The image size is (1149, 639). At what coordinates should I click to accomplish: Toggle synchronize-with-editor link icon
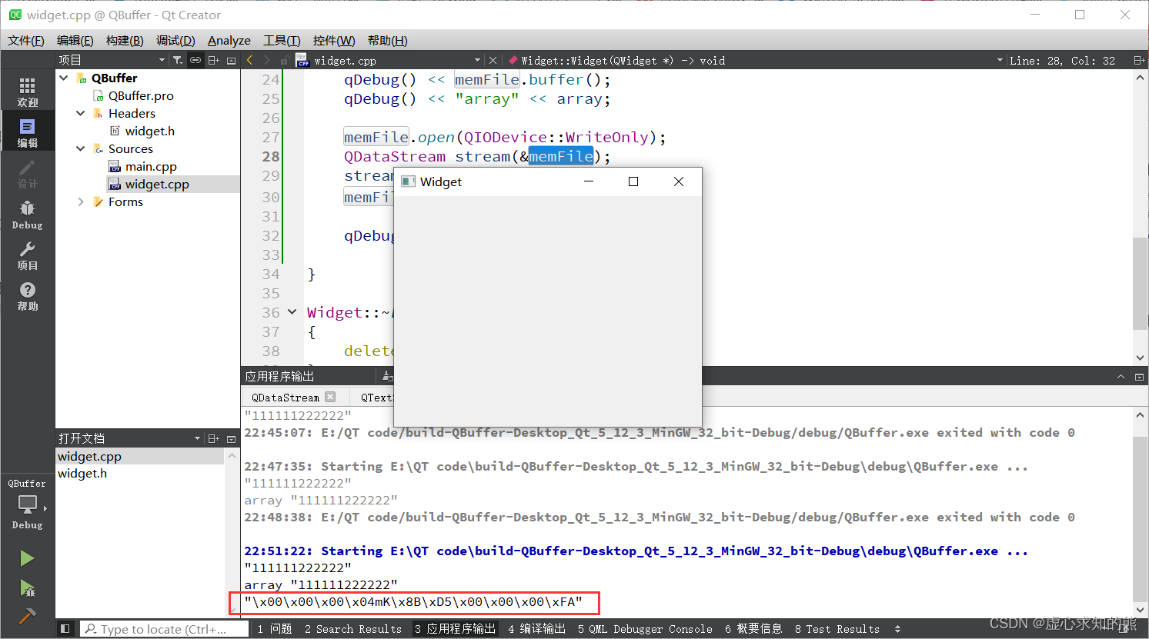click(x=195, y=60)
